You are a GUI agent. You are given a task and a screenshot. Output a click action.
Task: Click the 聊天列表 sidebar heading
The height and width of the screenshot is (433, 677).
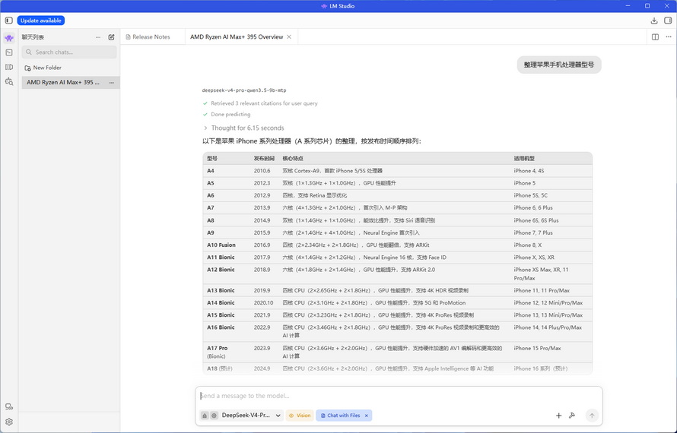[x=33, y=37]
